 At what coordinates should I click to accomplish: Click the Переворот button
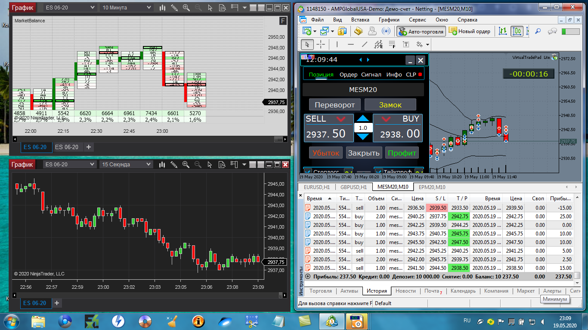[334, 104]
